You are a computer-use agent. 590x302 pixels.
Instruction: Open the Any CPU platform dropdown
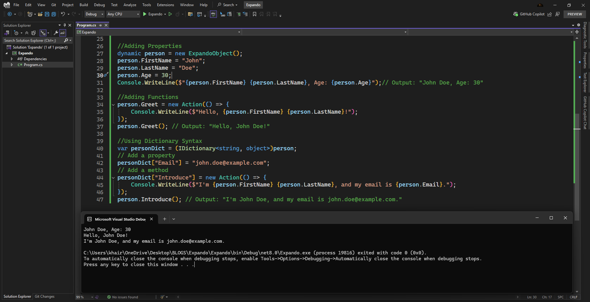tap(123, 14)
